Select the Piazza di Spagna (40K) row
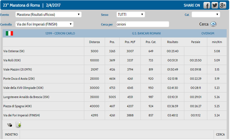The height and width of the screenshot is (140, 230). (16, 106)
